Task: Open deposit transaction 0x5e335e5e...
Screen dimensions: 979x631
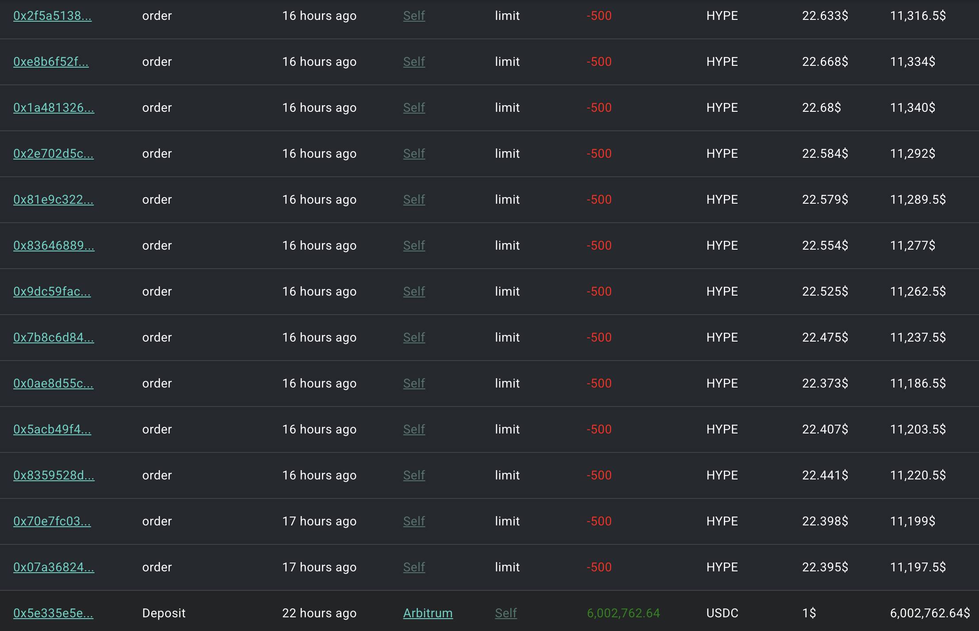Action: click(x=54, y=613)
